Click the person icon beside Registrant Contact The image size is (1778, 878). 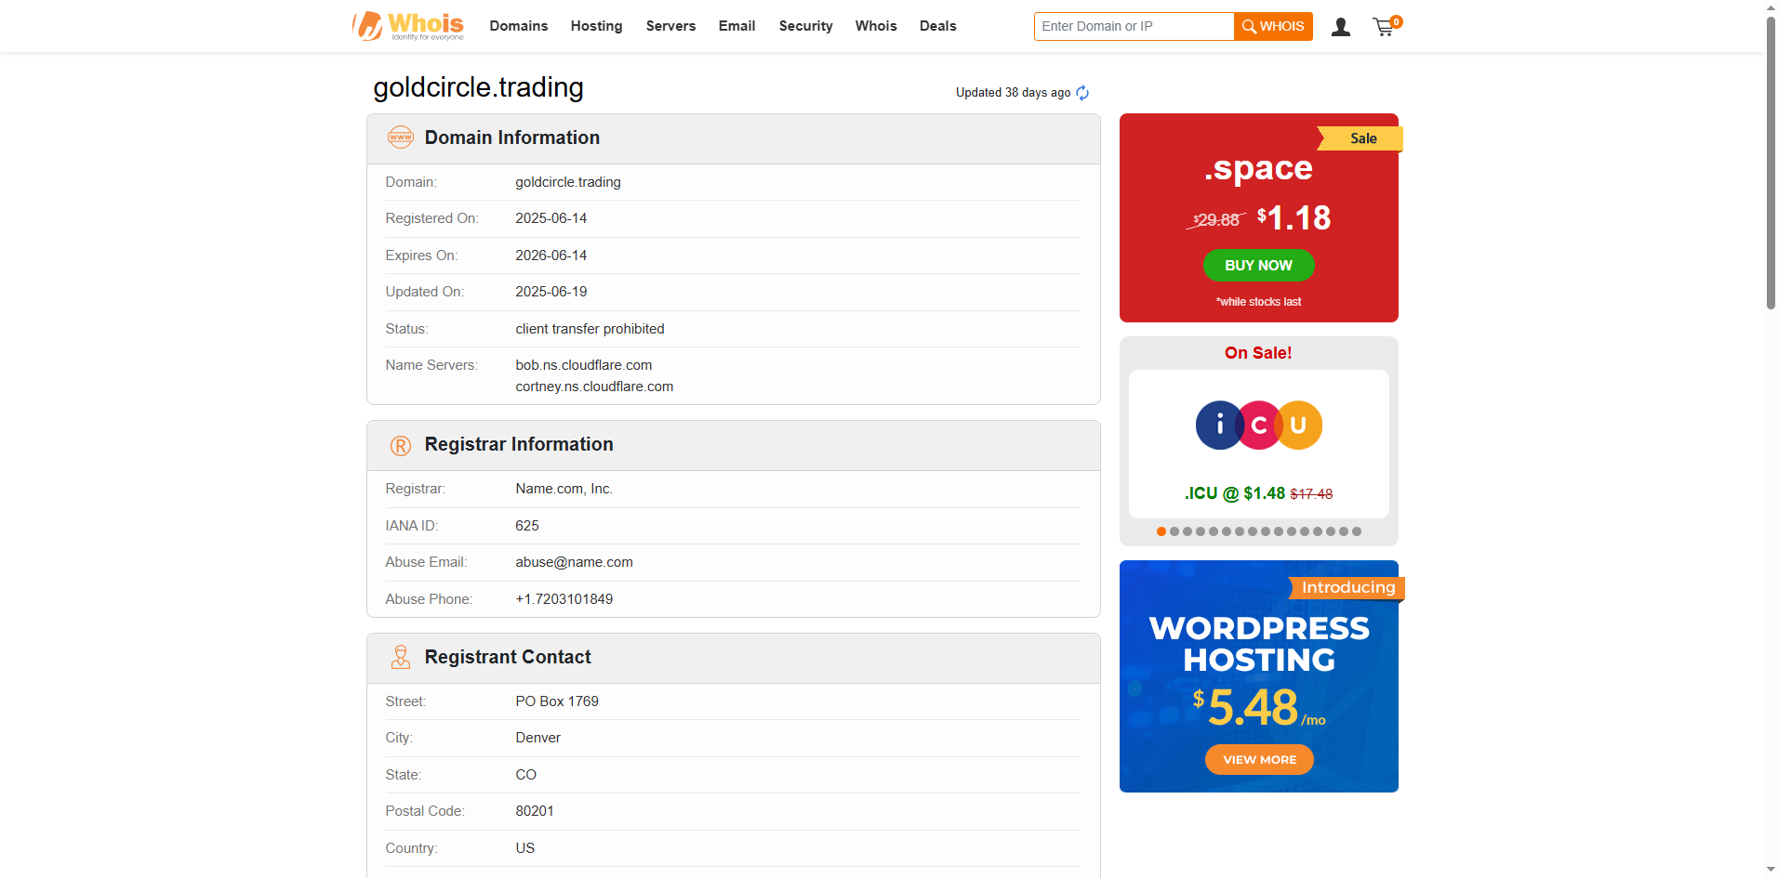[x=401, y=657]
